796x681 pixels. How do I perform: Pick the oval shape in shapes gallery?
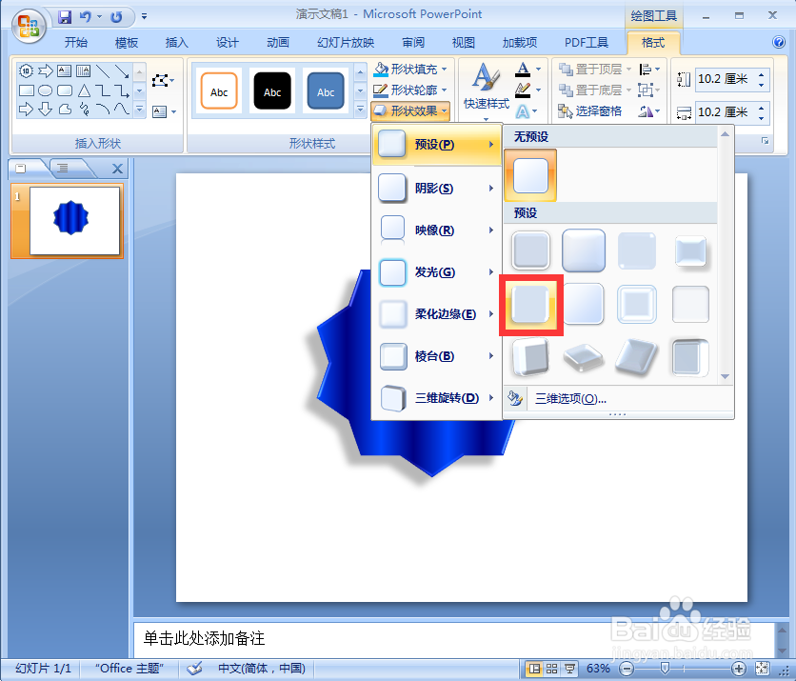pyautogui.click(x=45, y=90)
